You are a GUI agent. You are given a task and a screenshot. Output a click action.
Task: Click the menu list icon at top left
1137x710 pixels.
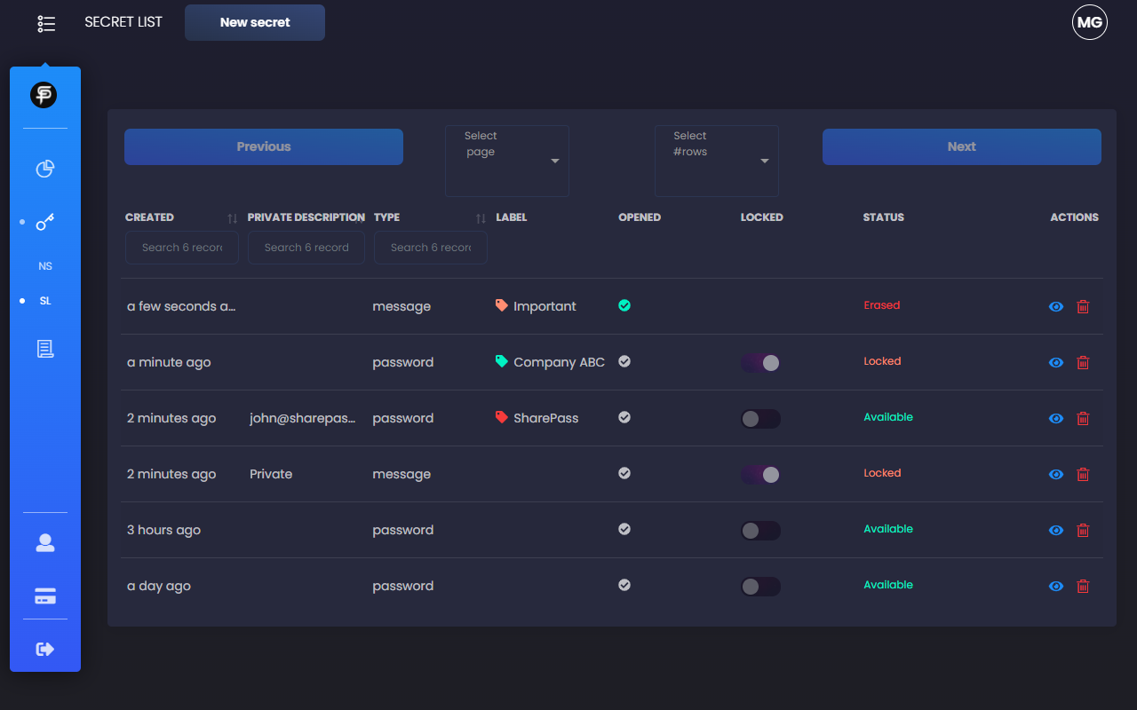(46, 24)
